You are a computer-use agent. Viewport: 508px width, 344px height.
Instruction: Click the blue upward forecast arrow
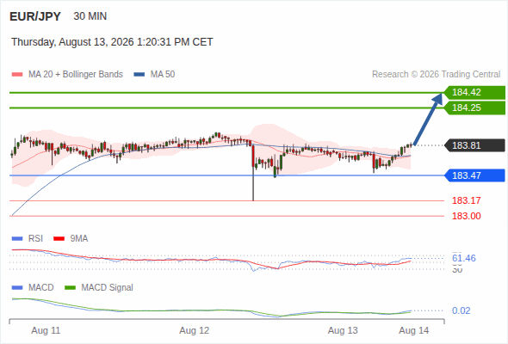[x=428, y=119]
